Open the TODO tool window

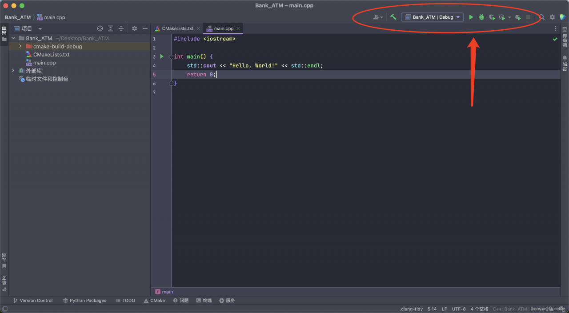coord(125,301)
